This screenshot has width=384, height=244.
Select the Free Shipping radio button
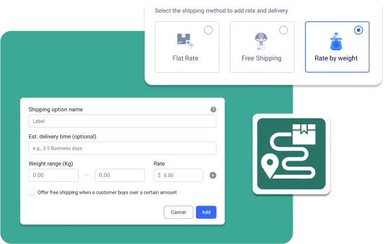click(283, 30)
